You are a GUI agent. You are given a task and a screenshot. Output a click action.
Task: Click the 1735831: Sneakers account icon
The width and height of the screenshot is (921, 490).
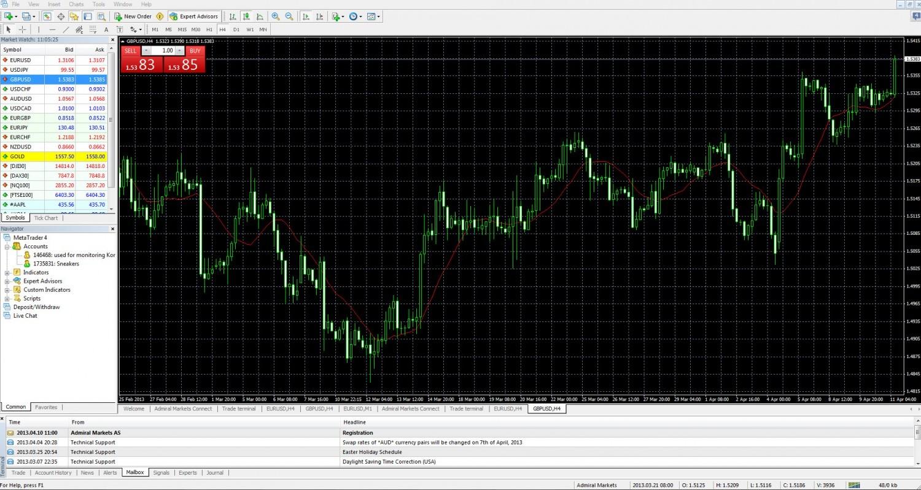pyautogui.click(x=28, y=264)
